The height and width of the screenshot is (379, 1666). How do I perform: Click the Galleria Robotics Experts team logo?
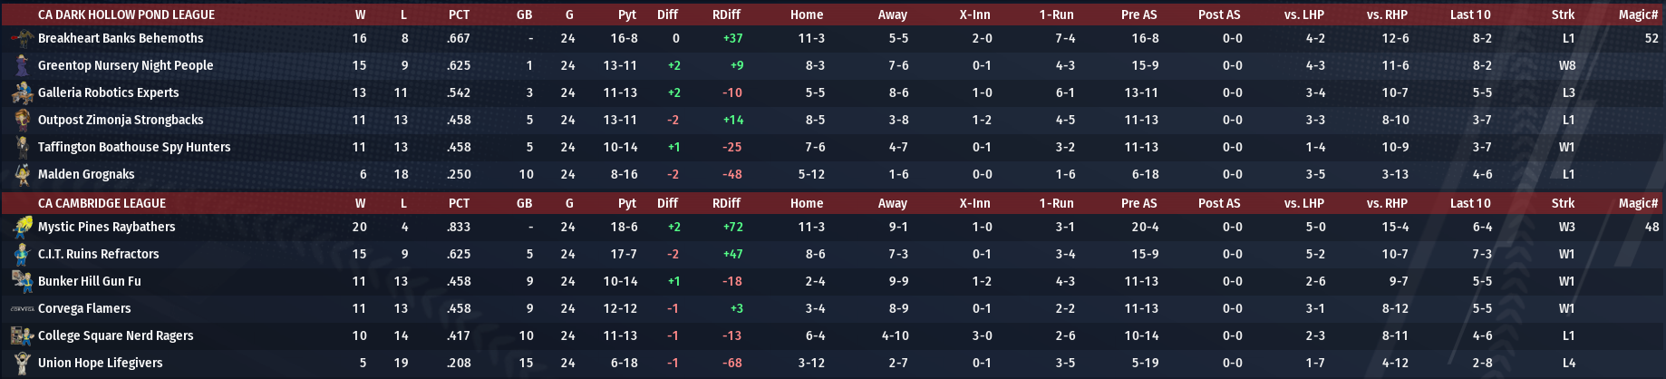point(22,92)
